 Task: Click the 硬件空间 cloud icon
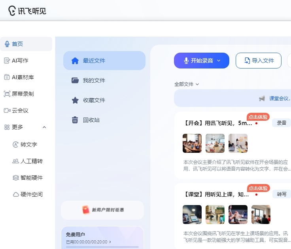click(x=16, y=194)
